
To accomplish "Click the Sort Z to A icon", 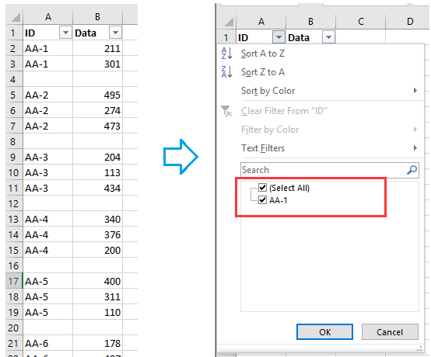I will click(x=226, y=72).
